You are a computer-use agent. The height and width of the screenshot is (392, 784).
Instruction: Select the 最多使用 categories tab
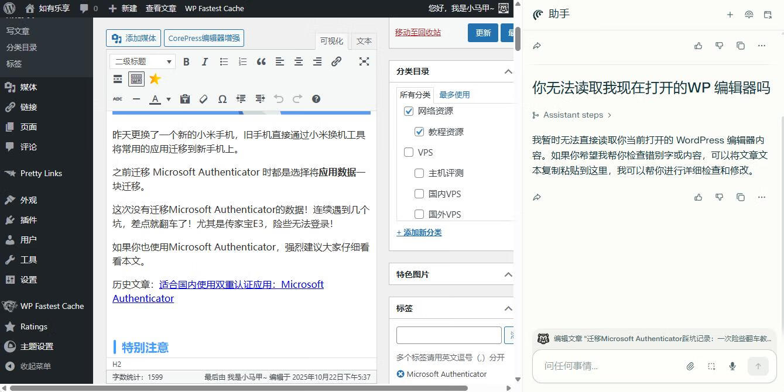pos(454,95)
